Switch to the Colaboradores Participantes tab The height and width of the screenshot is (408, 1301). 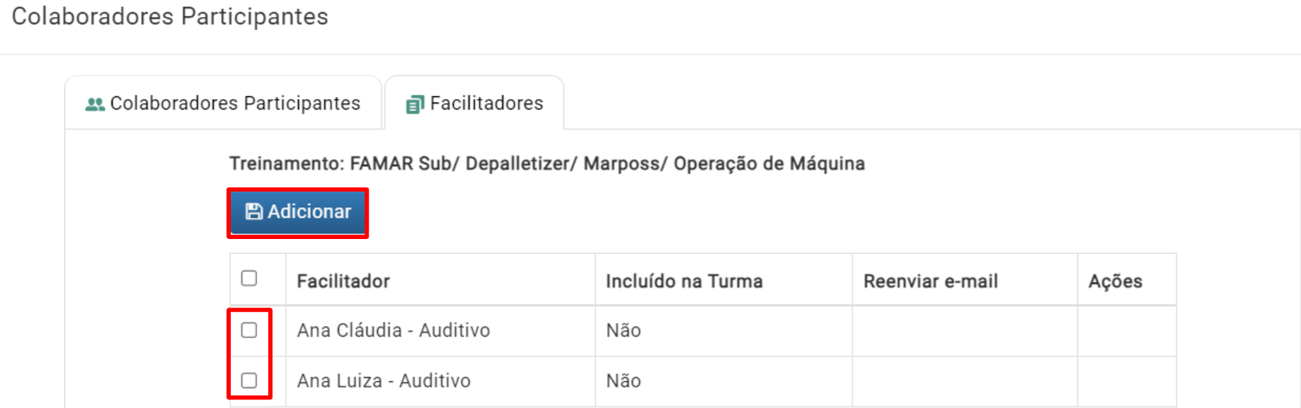[x=223, y=103]
